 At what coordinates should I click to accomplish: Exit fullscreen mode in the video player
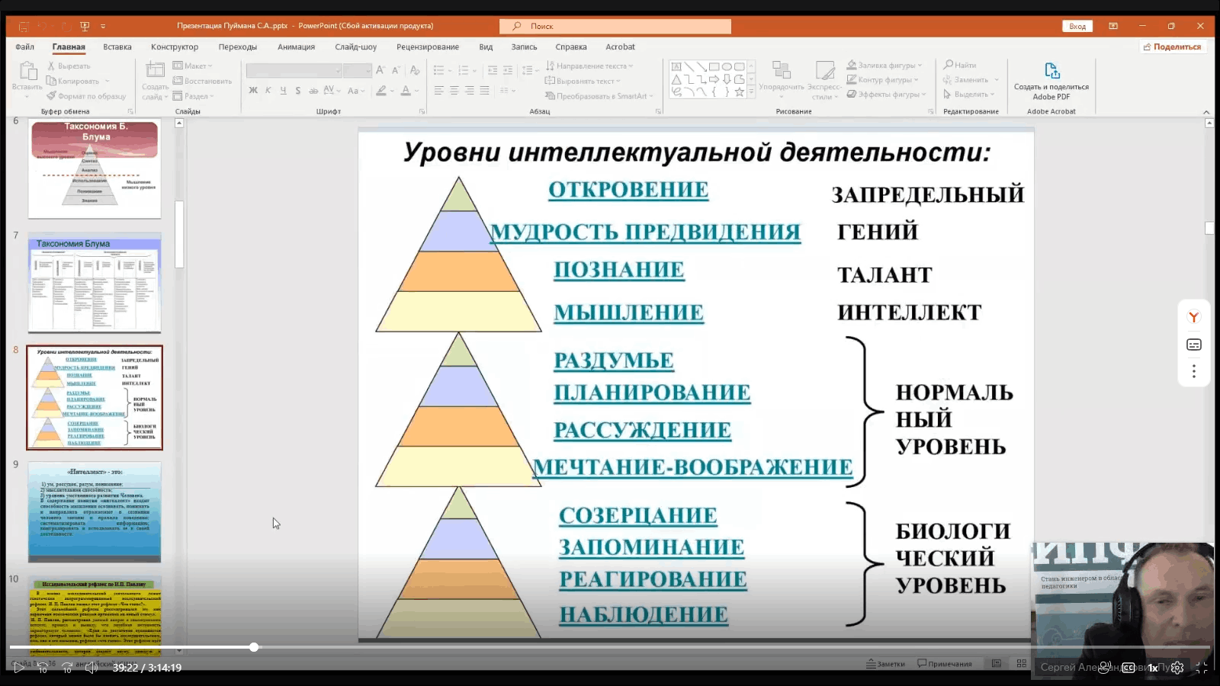tap(1202, 668)
